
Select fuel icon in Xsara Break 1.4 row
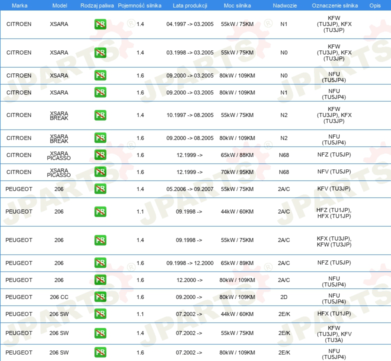[x=100, y=115]
